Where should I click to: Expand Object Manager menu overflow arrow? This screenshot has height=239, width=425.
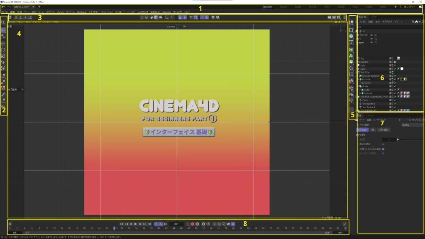[x=401, y=22]
